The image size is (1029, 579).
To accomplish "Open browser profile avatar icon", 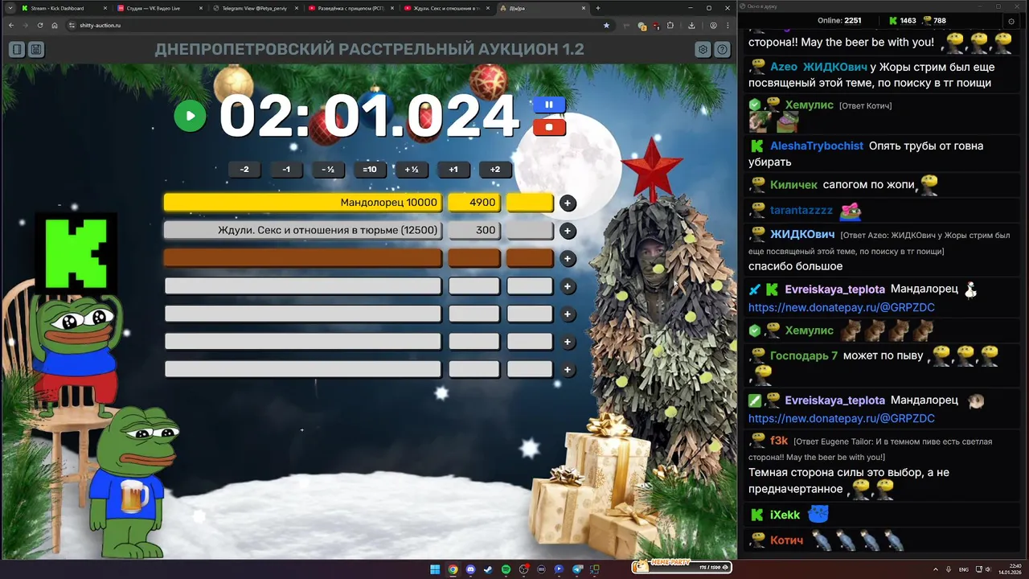I will [713, 25].
